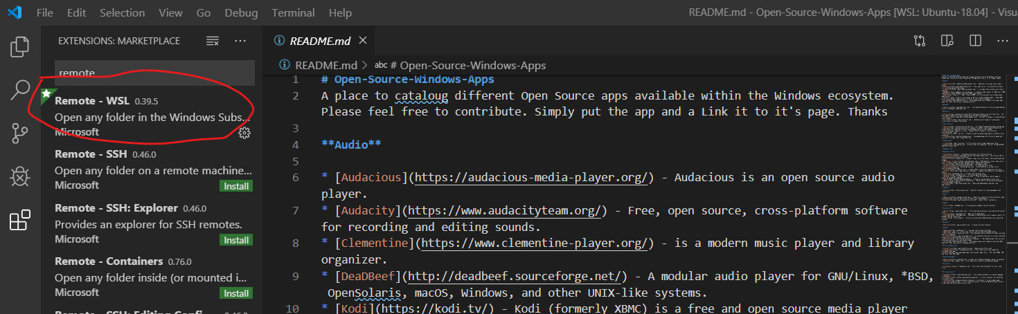Open the Explorer view in the activity bar
The height and width of the screenshot is (314, 1018).
[x=20, y=46]
